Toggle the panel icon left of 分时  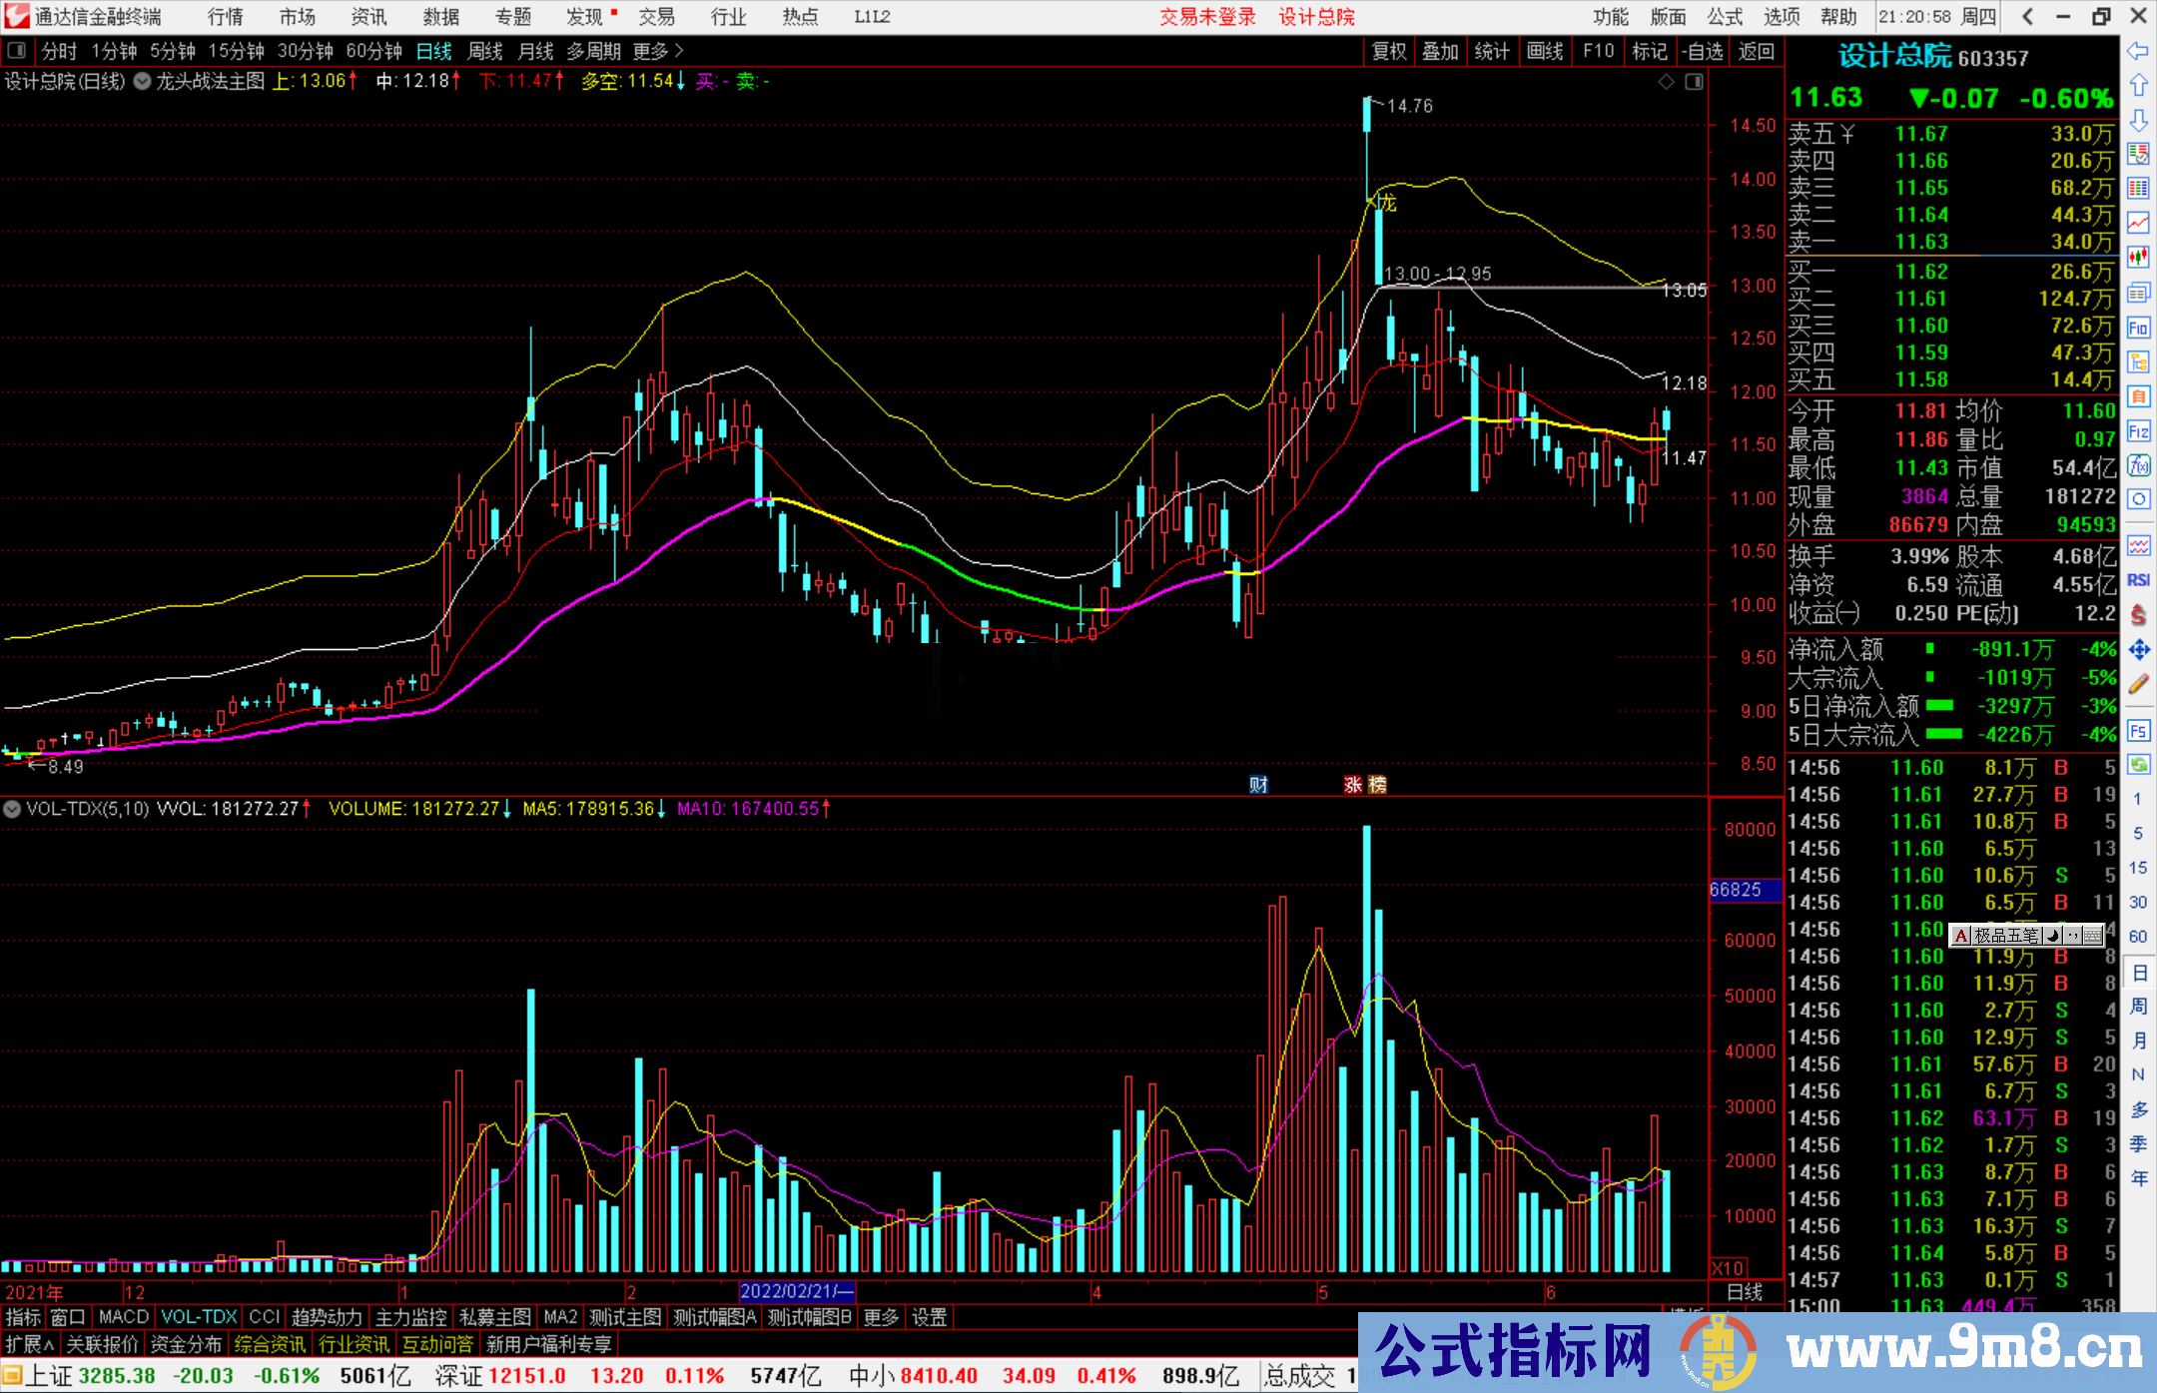coord(17,51)
